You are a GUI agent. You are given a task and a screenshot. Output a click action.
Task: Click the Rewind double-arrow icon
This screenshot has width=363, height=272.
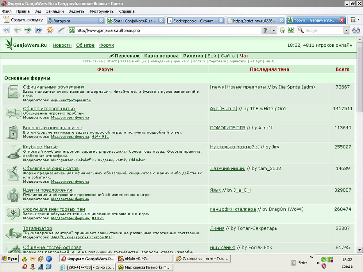coord(6,30)
